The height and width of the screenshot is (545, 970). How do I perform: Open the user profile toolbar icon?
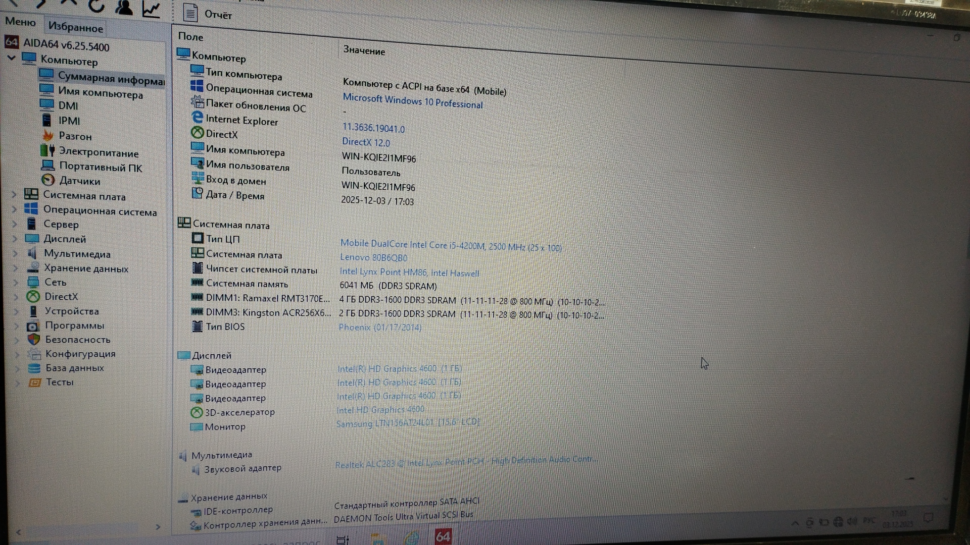coord(124,7)
